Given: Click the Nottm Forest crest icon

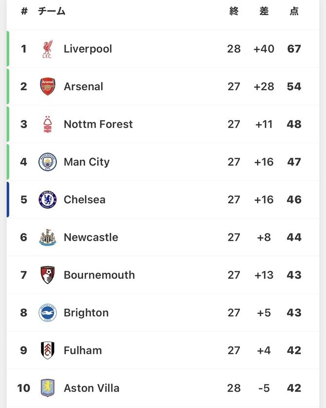Looking at the screenshot, I should tap(48, 124).
